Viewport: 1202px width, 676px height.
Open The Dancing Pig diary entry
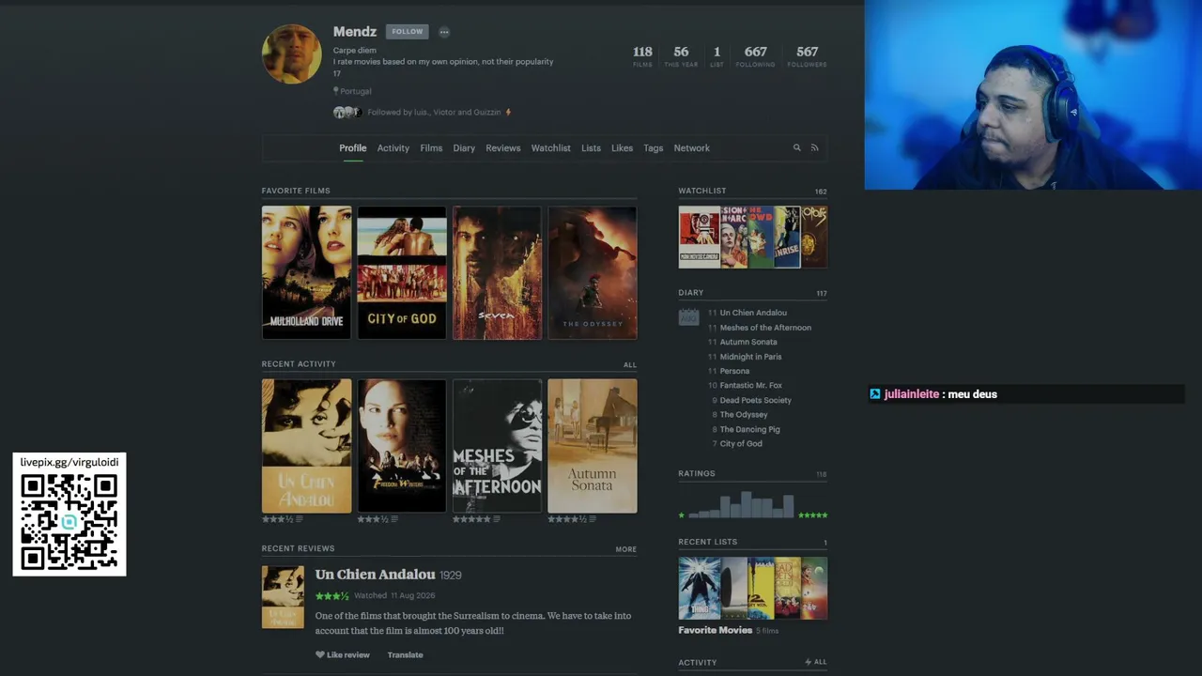point(749,429)
